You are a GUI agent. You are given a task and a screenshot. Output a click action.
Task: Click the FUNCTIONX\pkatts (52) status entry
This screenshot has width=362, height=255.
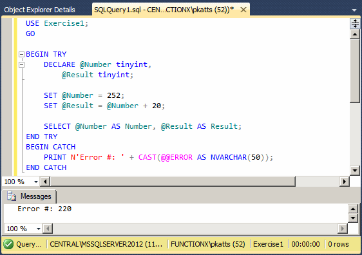point(208,245)
